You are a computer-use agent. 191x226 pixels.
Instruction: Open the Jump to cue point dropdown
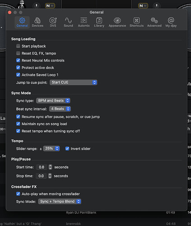click(74, 82)
